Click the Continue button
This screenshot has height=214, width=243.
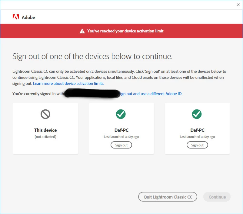coord(217,197)
